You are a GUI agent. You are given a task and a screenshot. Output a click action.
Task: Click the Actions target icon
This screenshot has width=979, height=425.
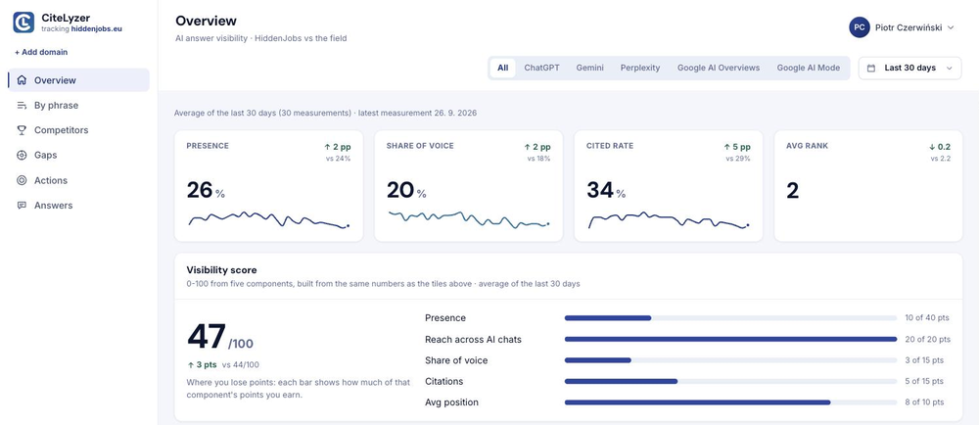[22, 180]
